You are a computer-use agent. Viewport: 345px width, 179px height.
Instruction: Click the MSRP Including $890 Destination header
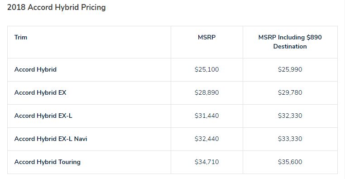[290, 42]
